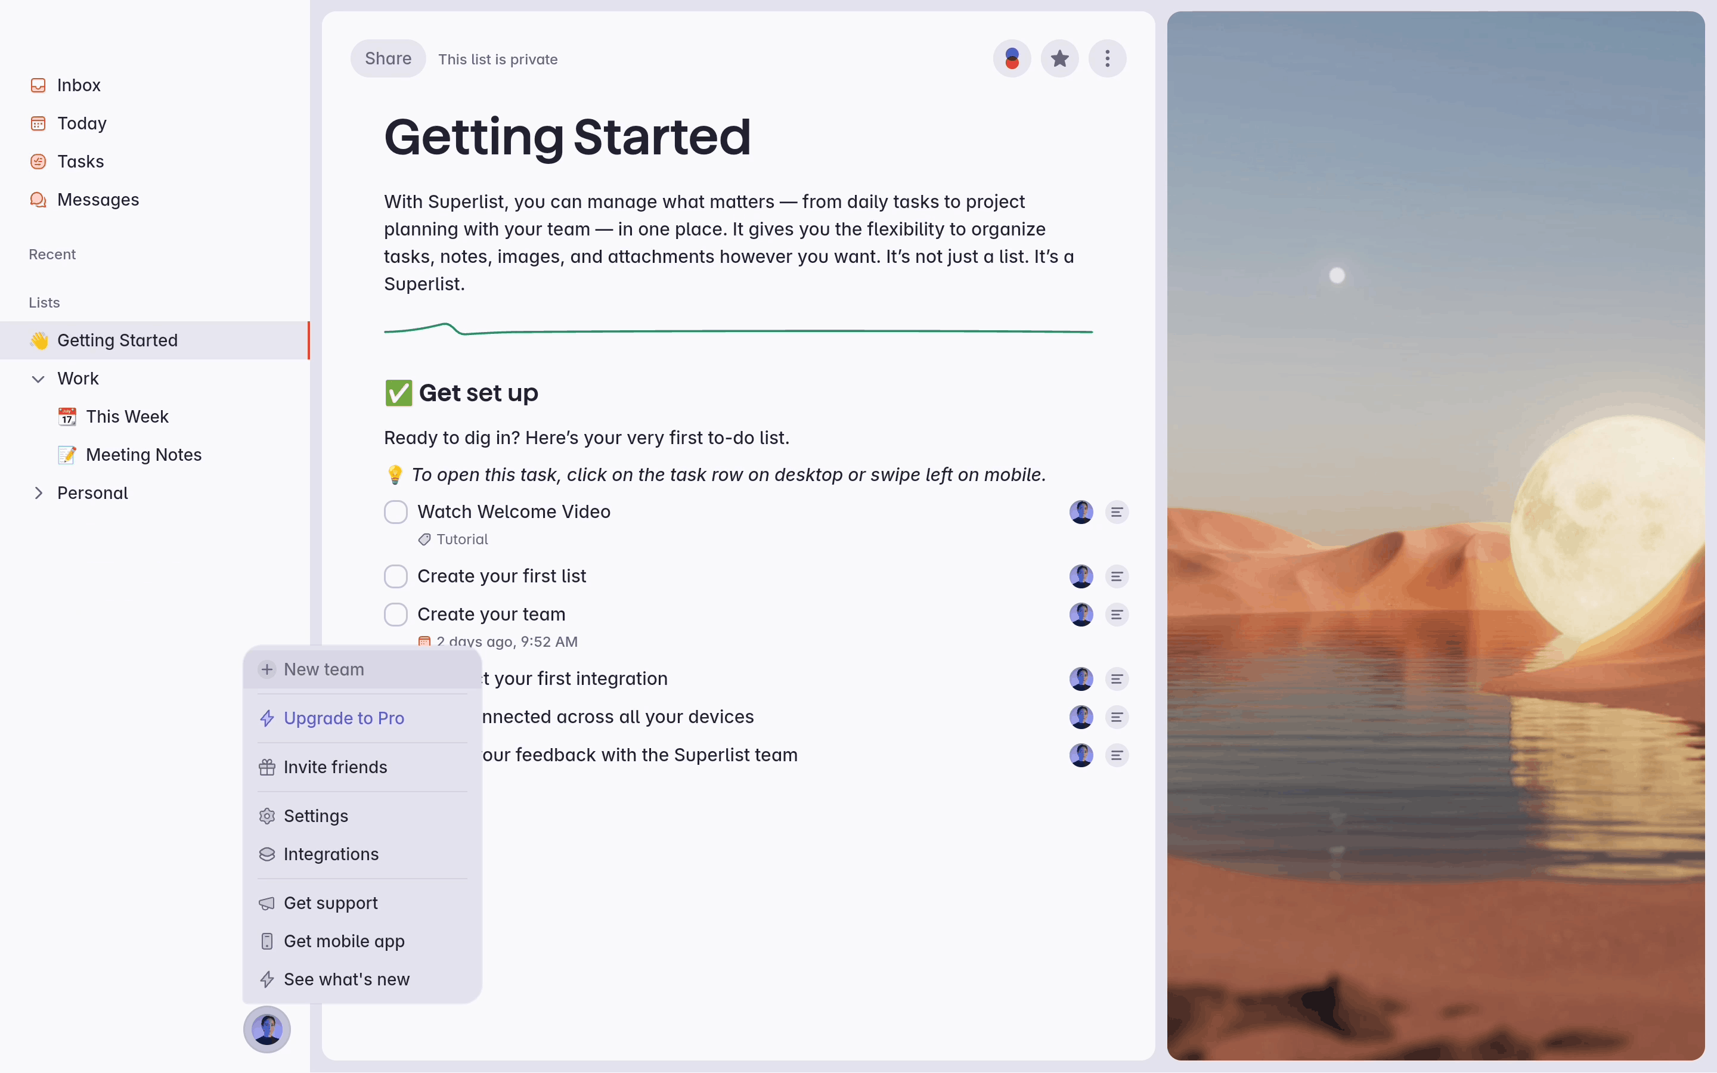This screenshot has height=1073, width=1717.
Task: Expand the Personal folder chevron
Action: [x=38, y=493]
